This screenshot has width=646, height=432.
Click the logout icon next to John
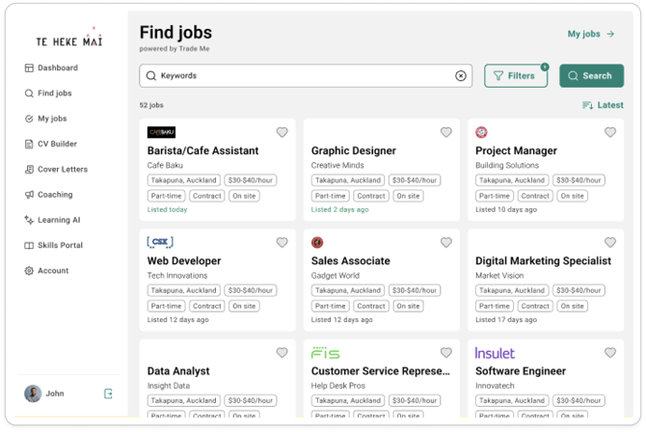(108, 393)
